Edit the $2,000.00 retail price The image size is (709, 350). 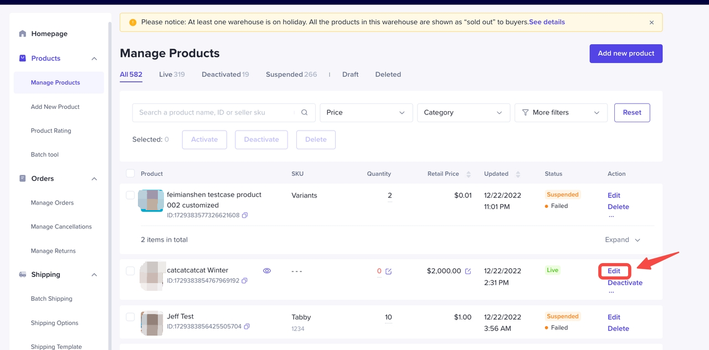pos(468,271)
